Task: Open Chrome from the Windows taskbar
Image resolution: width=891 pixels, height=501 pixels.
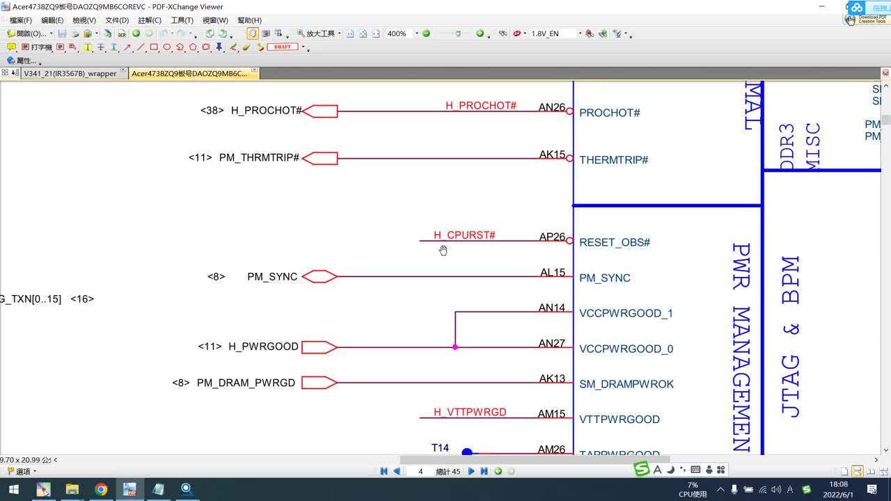Action: click(101, 489)
